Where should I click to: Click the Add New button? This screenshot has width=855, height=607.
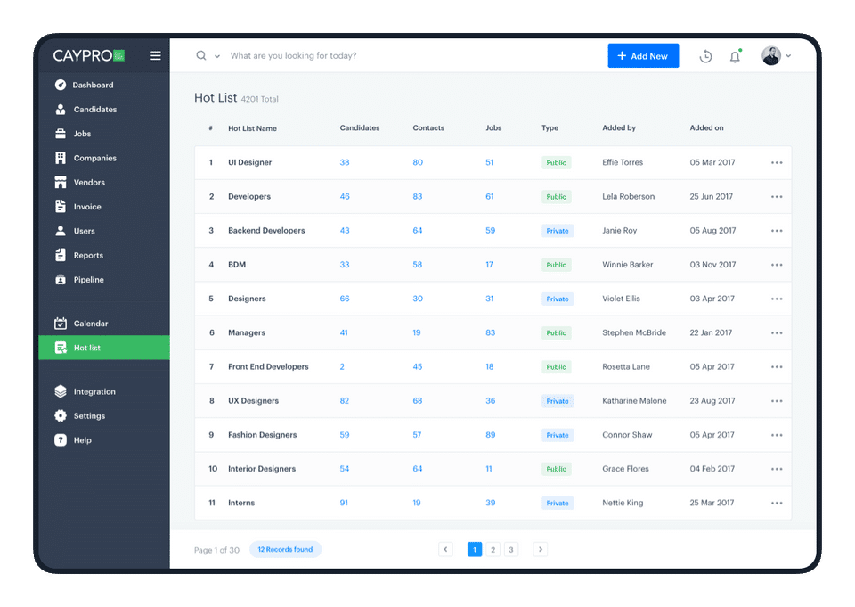click(643, 55)
